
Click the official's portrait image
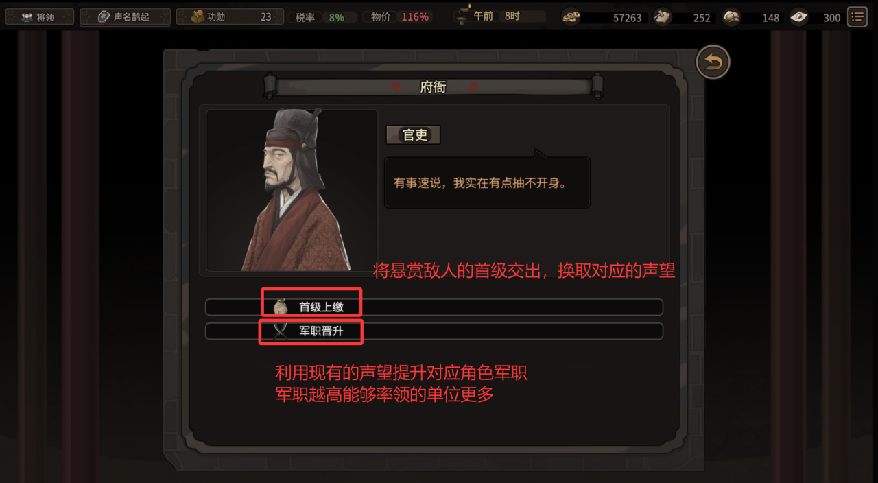tap(292, 190)
